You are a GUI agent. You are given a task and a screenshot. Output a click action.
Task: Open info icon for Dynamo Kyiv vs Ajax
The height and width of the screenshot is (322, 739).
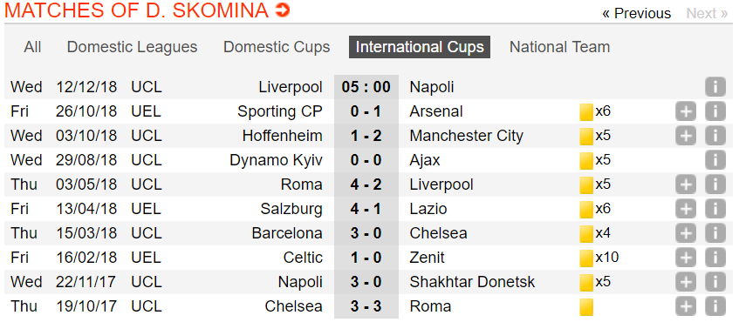click(715, 160)
